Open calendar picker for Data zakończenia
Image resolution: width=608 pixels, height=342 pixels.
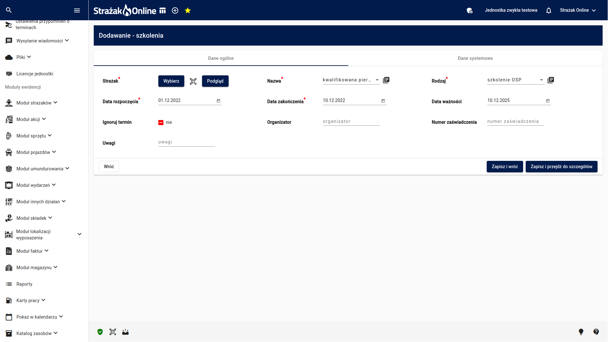pyautogui.click(x=383, y=101)
